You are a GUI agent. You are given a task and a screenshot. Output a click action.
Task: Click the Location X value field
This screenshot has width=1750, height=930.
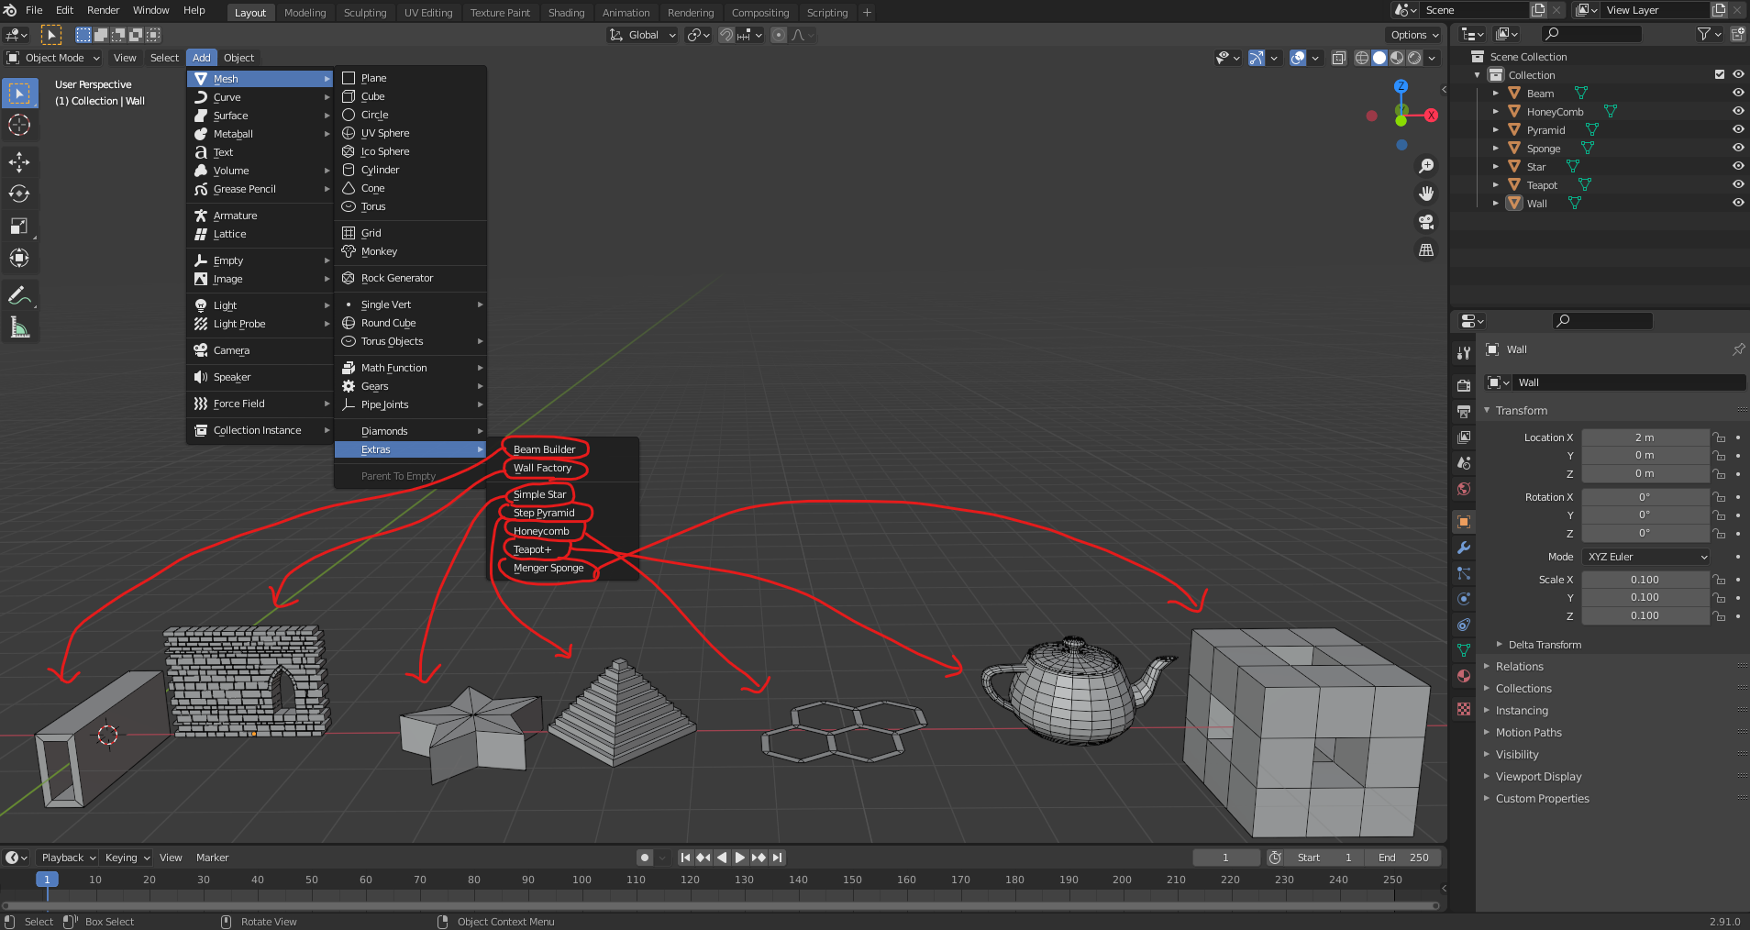1645,437
